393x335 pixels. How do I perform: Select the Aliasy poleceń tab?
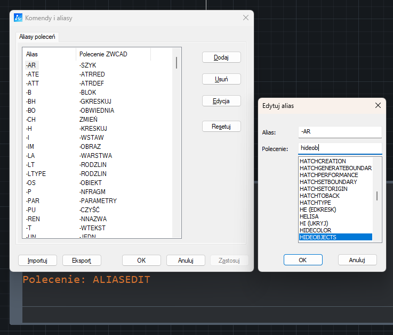[x=37, y=37]
